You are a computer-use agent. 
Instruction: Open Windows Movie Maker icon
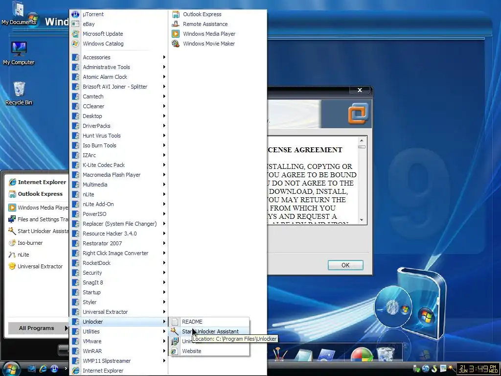176,44
